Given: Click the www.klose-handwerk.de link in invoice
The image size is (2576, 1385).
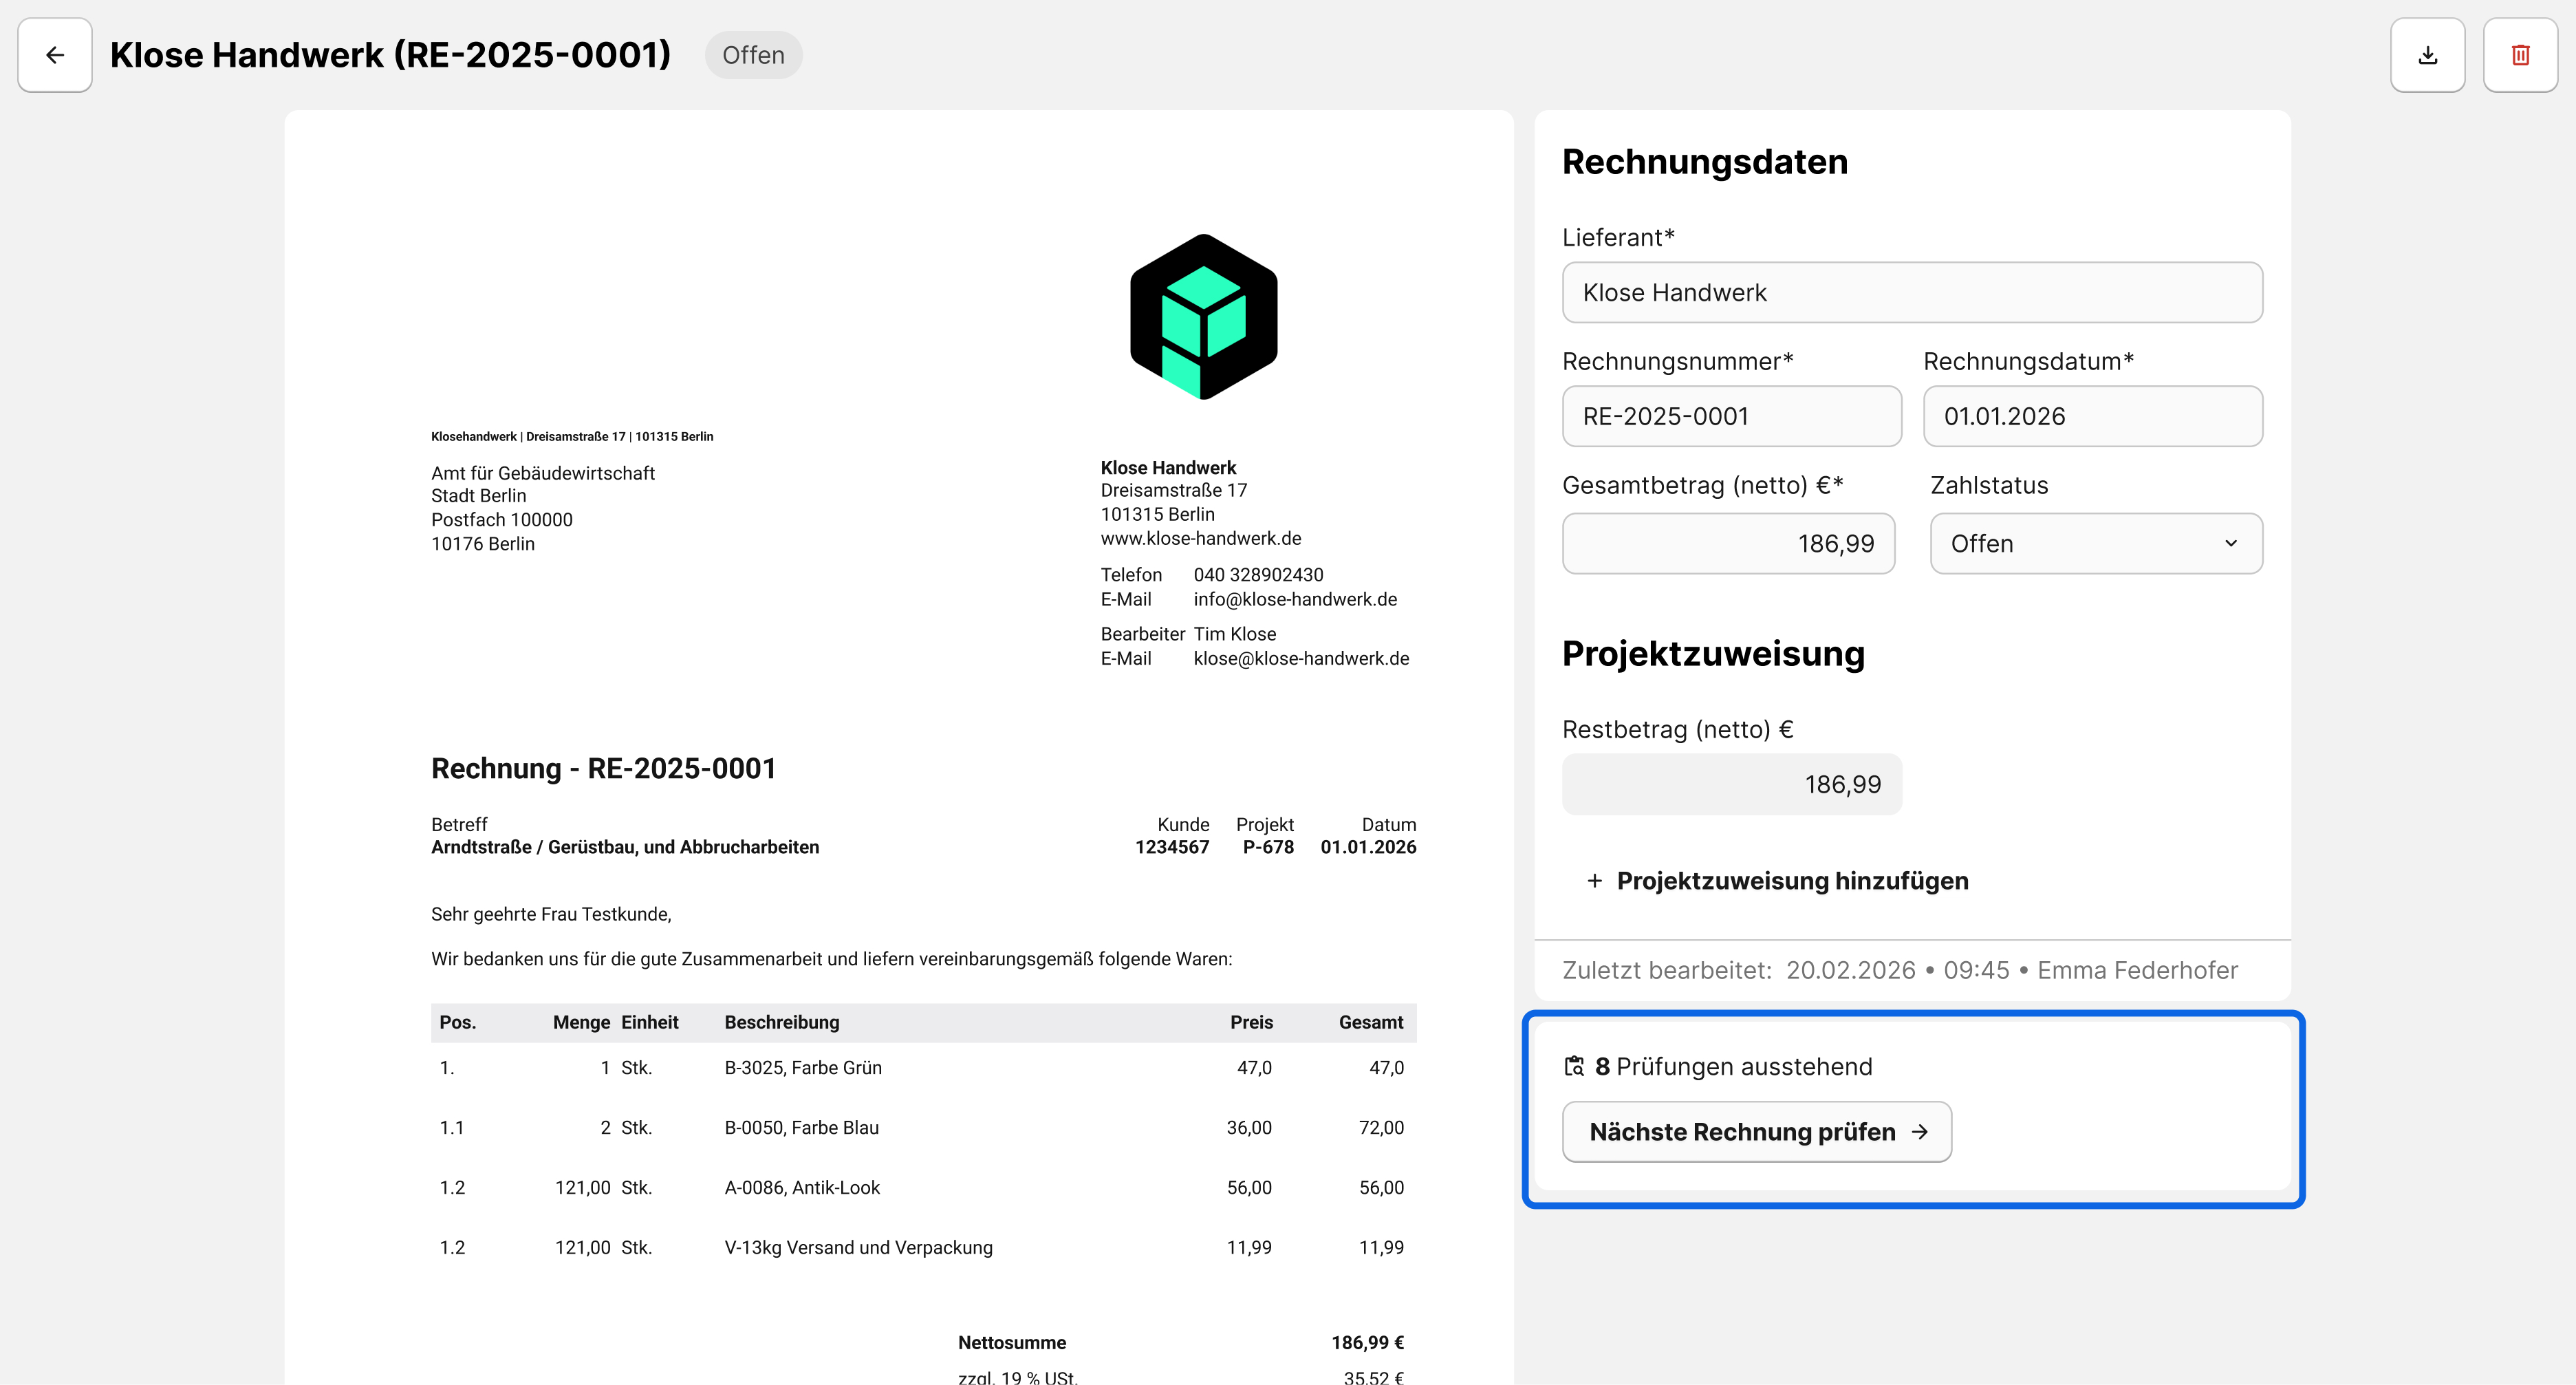Looking at the screenshot, I should (x=1200, y=538).
